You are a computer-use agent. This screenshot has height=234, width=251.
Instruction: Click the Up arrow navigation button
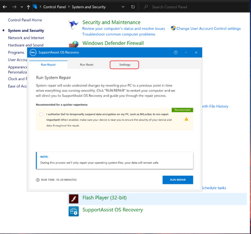tap(28, 7)
